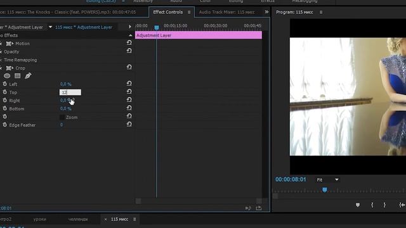Collapse the Video Effects section

[130, 35]
